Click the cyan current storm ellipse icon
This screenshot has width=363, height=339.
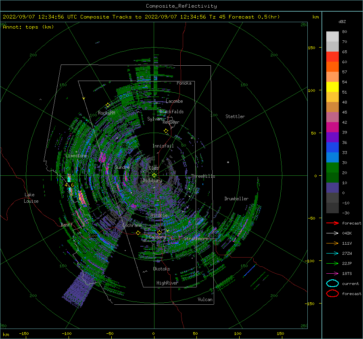(332, 283)
